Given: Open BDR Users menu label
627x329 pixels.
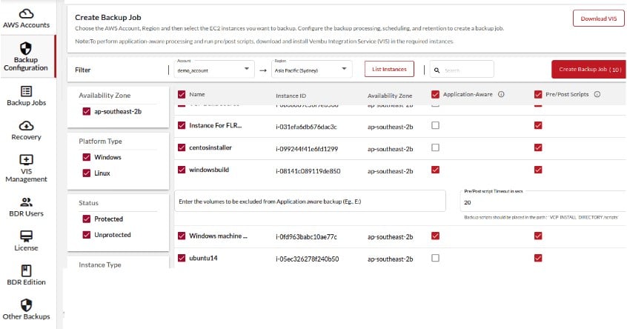Looking at the screenshot, I should (x=26, y=213).
